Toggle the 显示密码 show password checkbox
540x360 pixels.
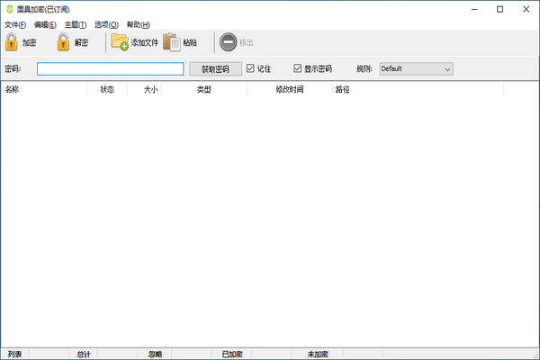298,68
